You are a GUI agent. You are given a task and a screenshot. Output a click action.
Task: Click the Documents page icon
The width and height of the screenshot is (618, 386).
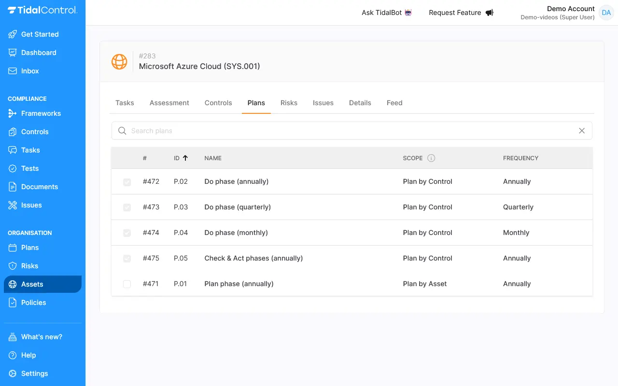click(13, 187)
